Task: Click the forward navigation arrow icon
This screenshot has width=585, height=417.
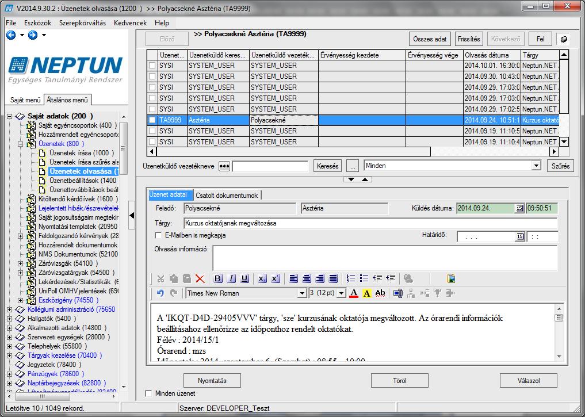Action: (x=33, y=35)
